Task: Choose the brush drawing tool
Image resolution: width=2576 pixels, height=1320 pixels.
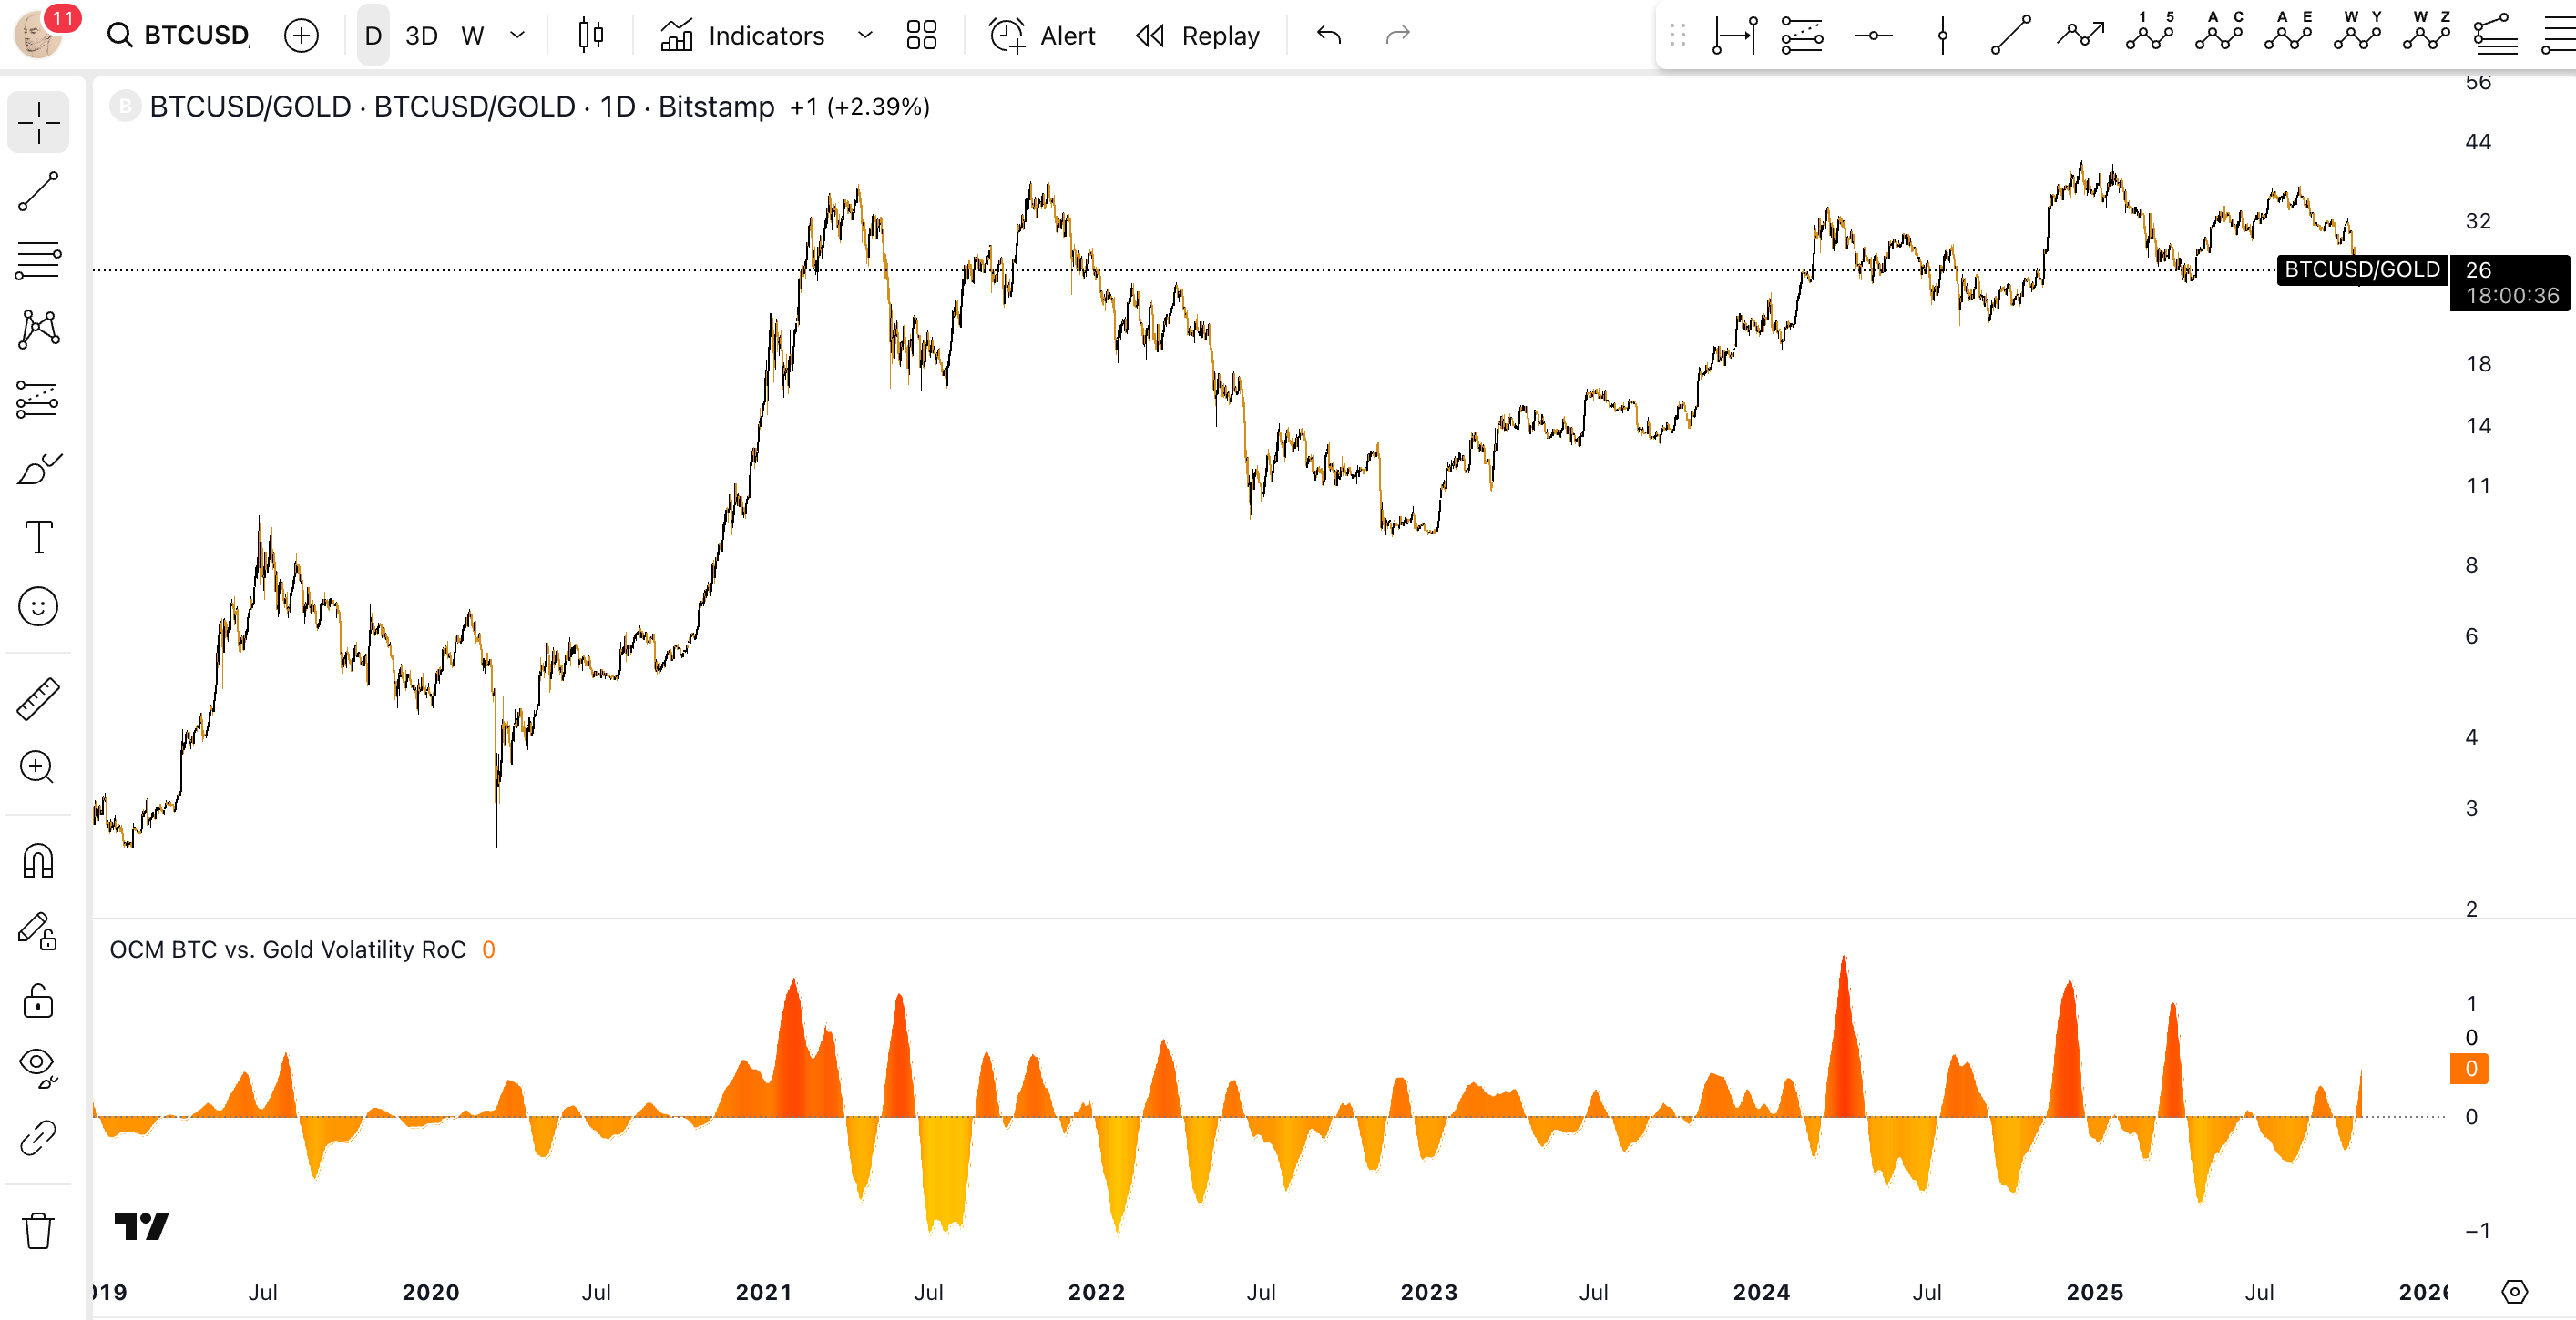Action: tap(38, 469)
